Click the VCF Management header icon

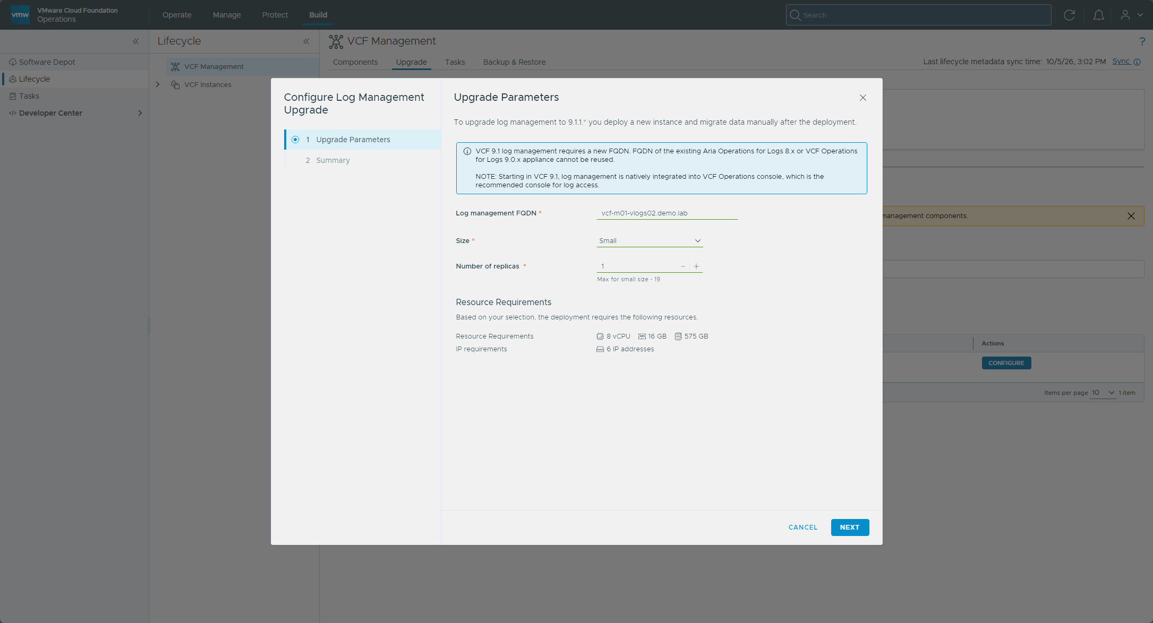(336, 41)
